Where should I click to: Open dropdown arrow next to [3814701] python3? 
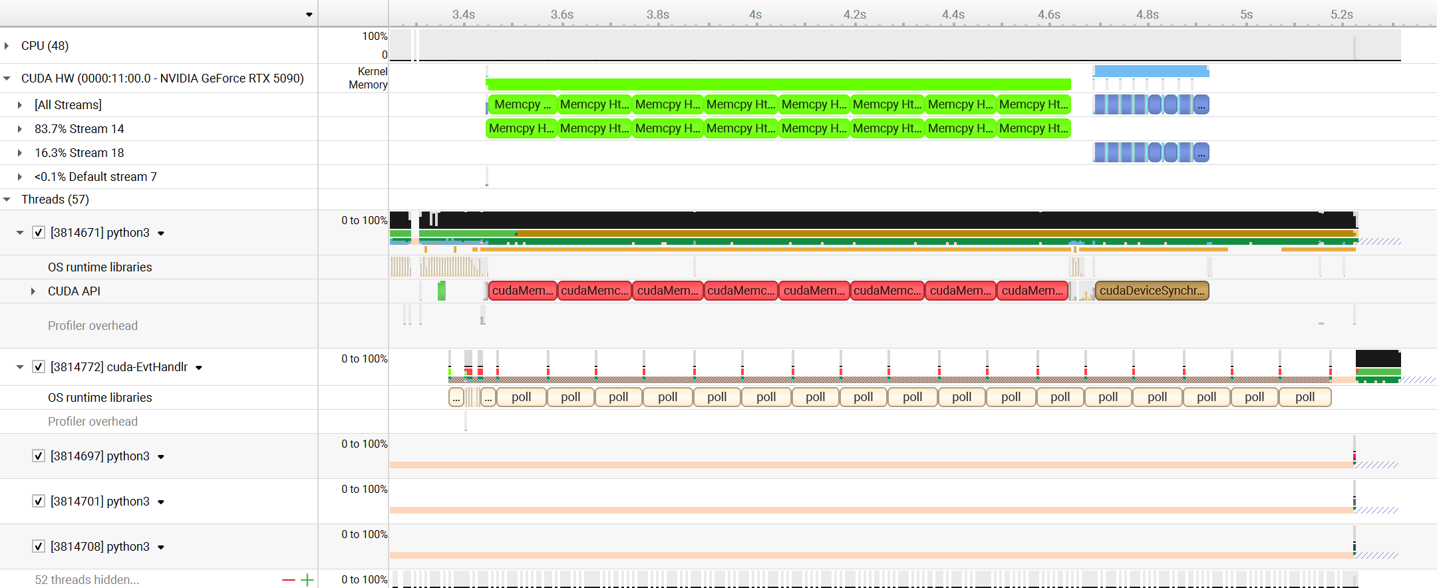pos(161,502)
